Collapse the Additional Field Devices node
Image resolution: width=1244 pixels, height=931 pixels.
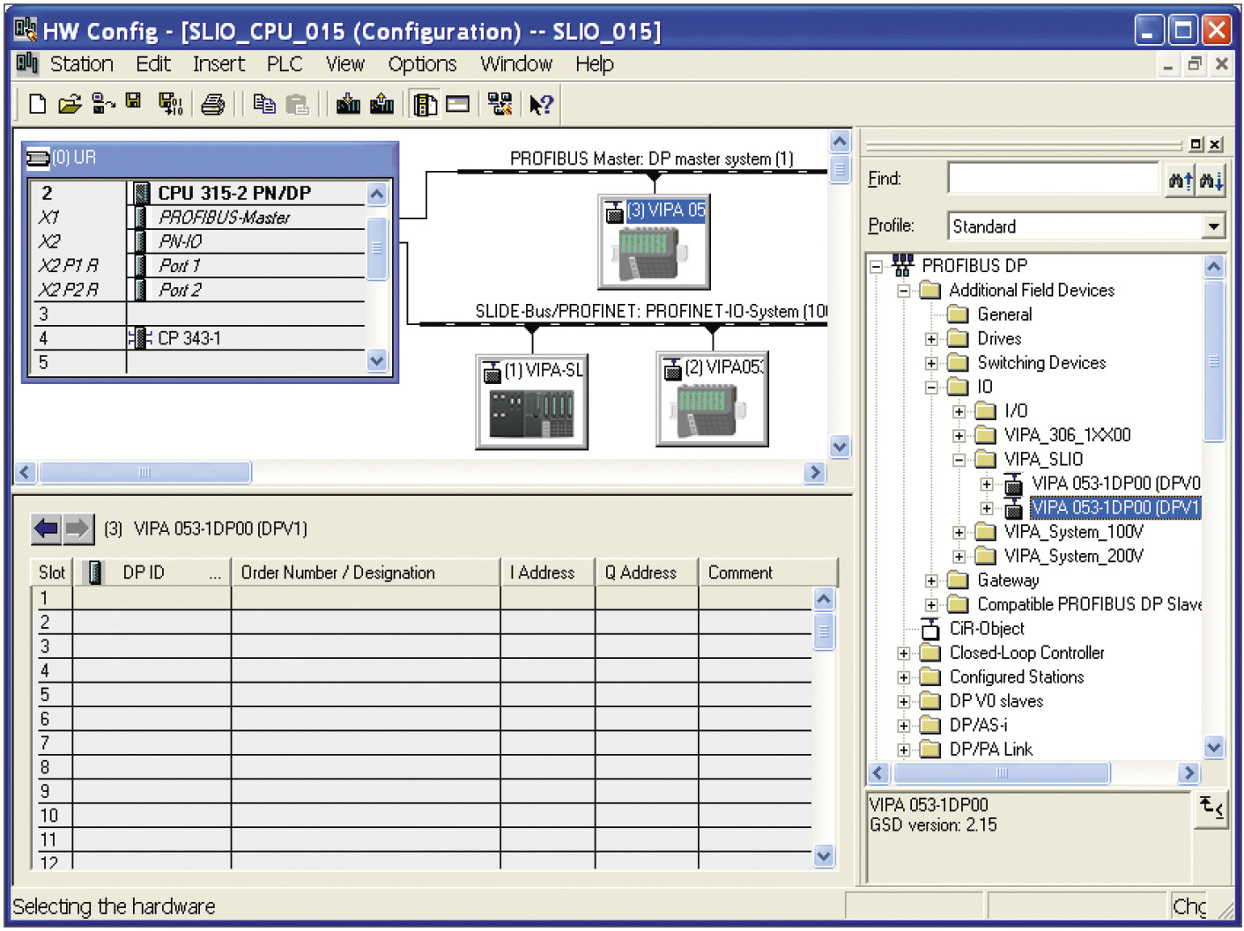(x=904, y=290)
